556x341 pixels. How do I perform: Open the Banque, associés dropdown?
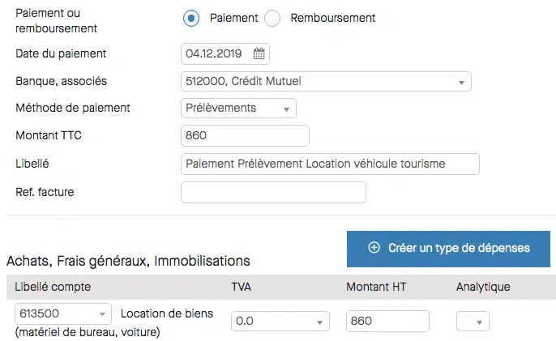tap(326, 82)
